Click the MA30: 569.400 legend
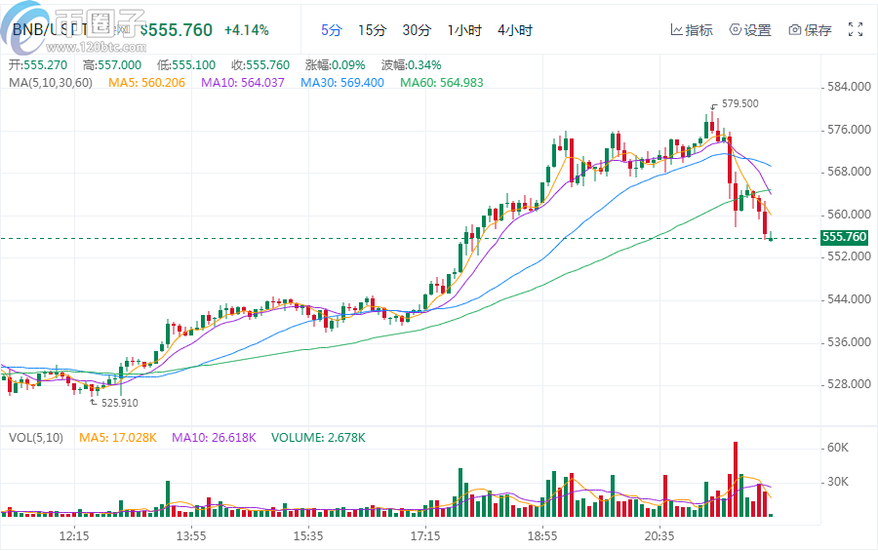Image resolution: width=878 pixels, height=551 pixels. click(342, 83)
